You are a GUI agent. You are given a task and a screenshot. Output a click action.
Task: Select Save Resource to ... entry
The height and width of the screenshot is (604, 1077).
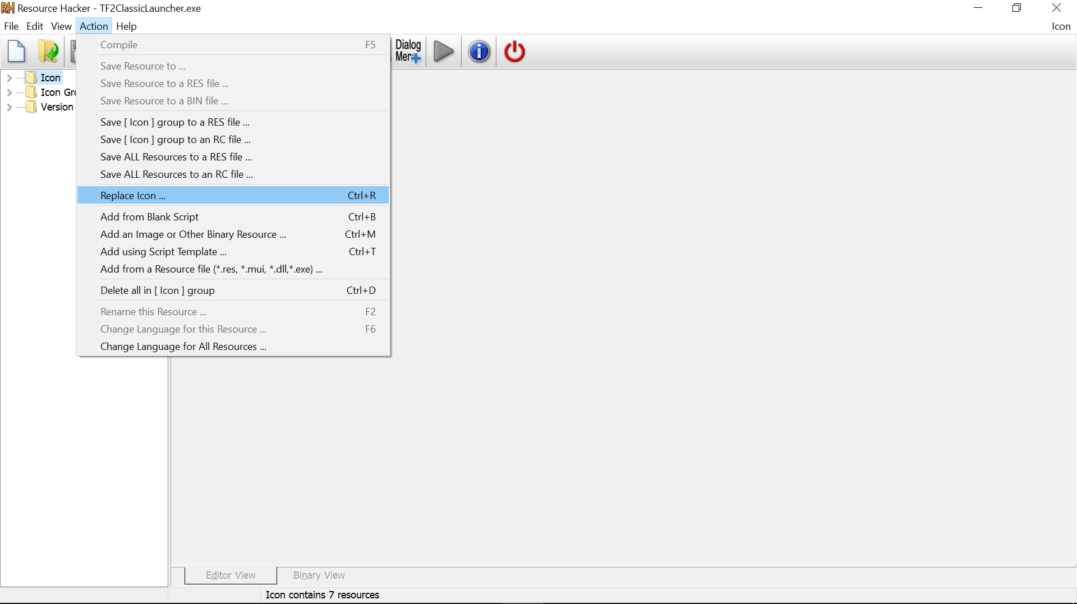coord(233,66)
